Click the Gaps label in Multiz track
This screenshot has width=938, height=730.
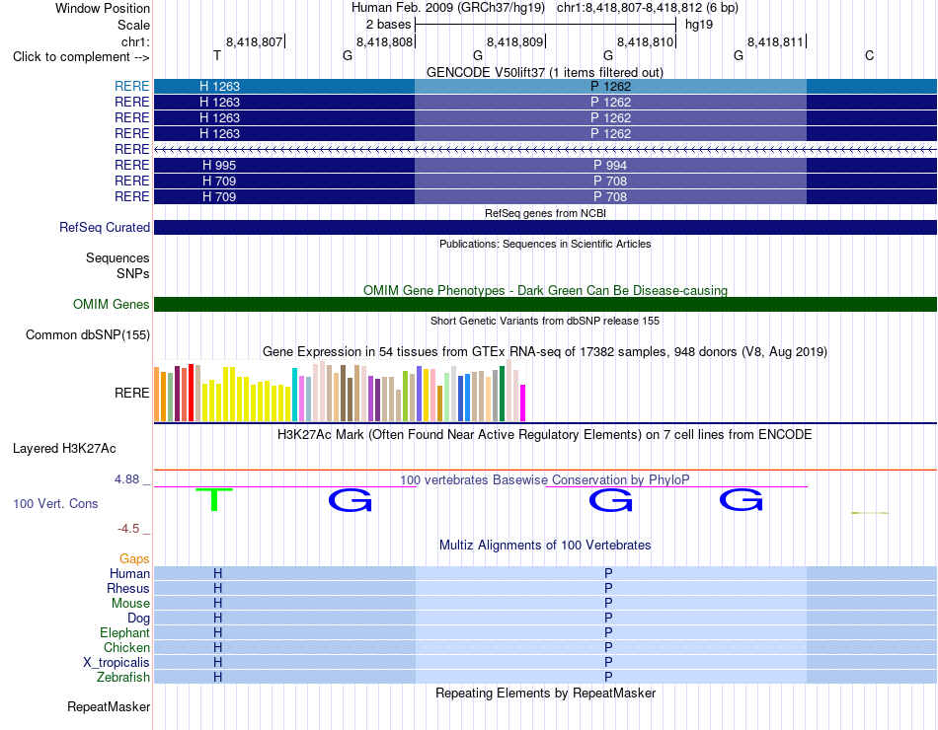pyautogui.click(x=134, y=558)
